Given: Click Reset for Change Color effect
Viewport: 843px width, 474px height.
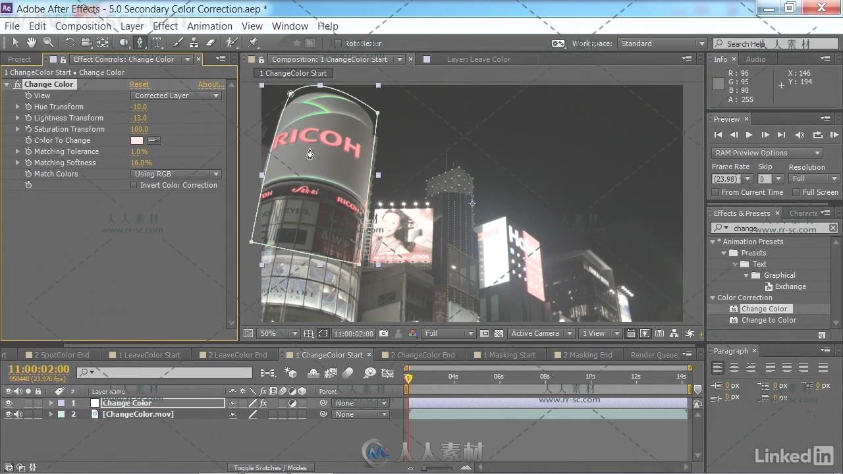Looking at the screenshot, I should pos(139,84).
